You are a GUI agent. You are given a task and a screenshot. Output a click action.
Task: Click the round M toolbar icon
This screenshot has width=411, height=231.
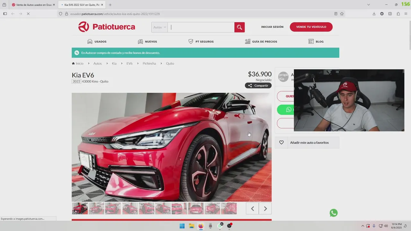[382, 14]
